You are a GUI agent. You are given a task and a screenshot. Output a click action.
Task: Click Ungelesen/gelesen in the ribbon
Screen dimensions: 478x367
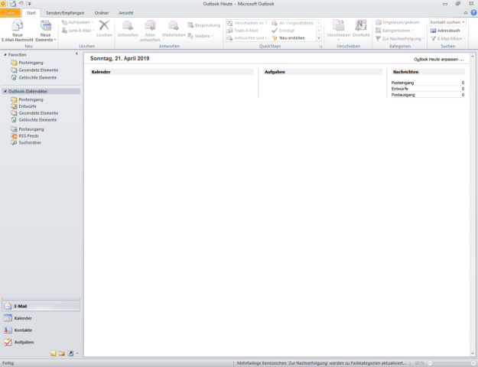[x=398, y=22]
